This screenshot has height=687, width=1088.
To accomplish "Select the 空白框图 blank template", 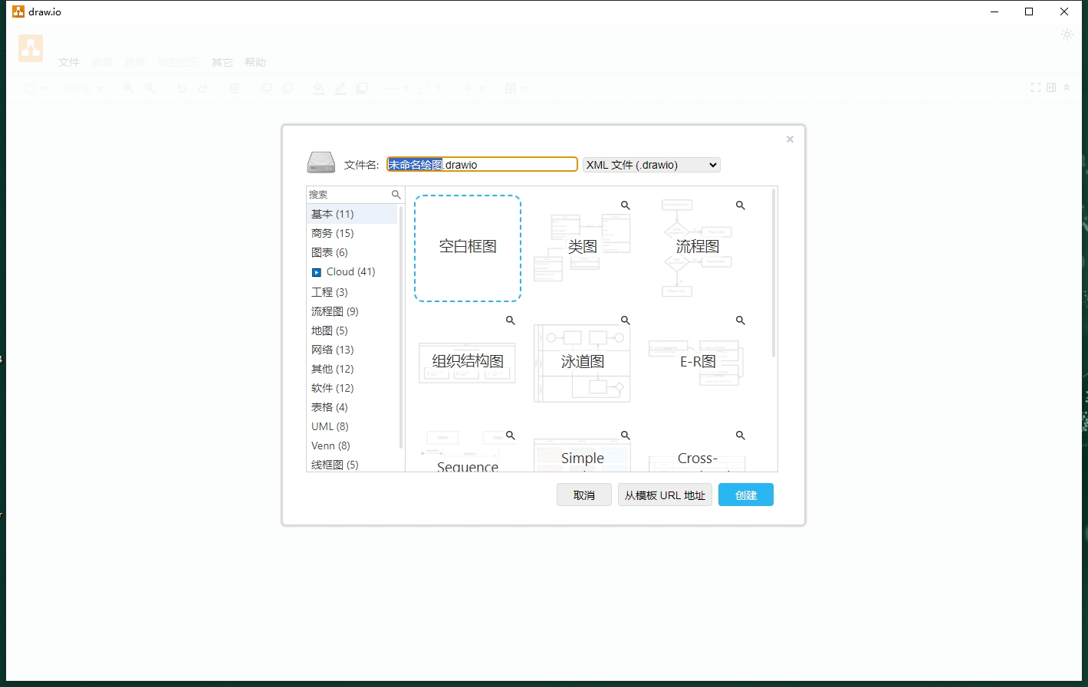I will [468, 248].
